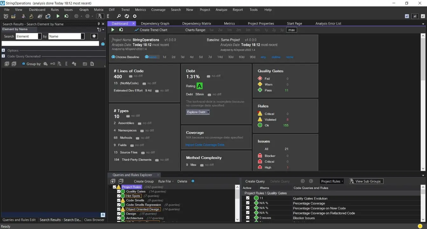Click the flat list layout icon in main toolbar
Screen dimensions: 427x229
point(108,16)
